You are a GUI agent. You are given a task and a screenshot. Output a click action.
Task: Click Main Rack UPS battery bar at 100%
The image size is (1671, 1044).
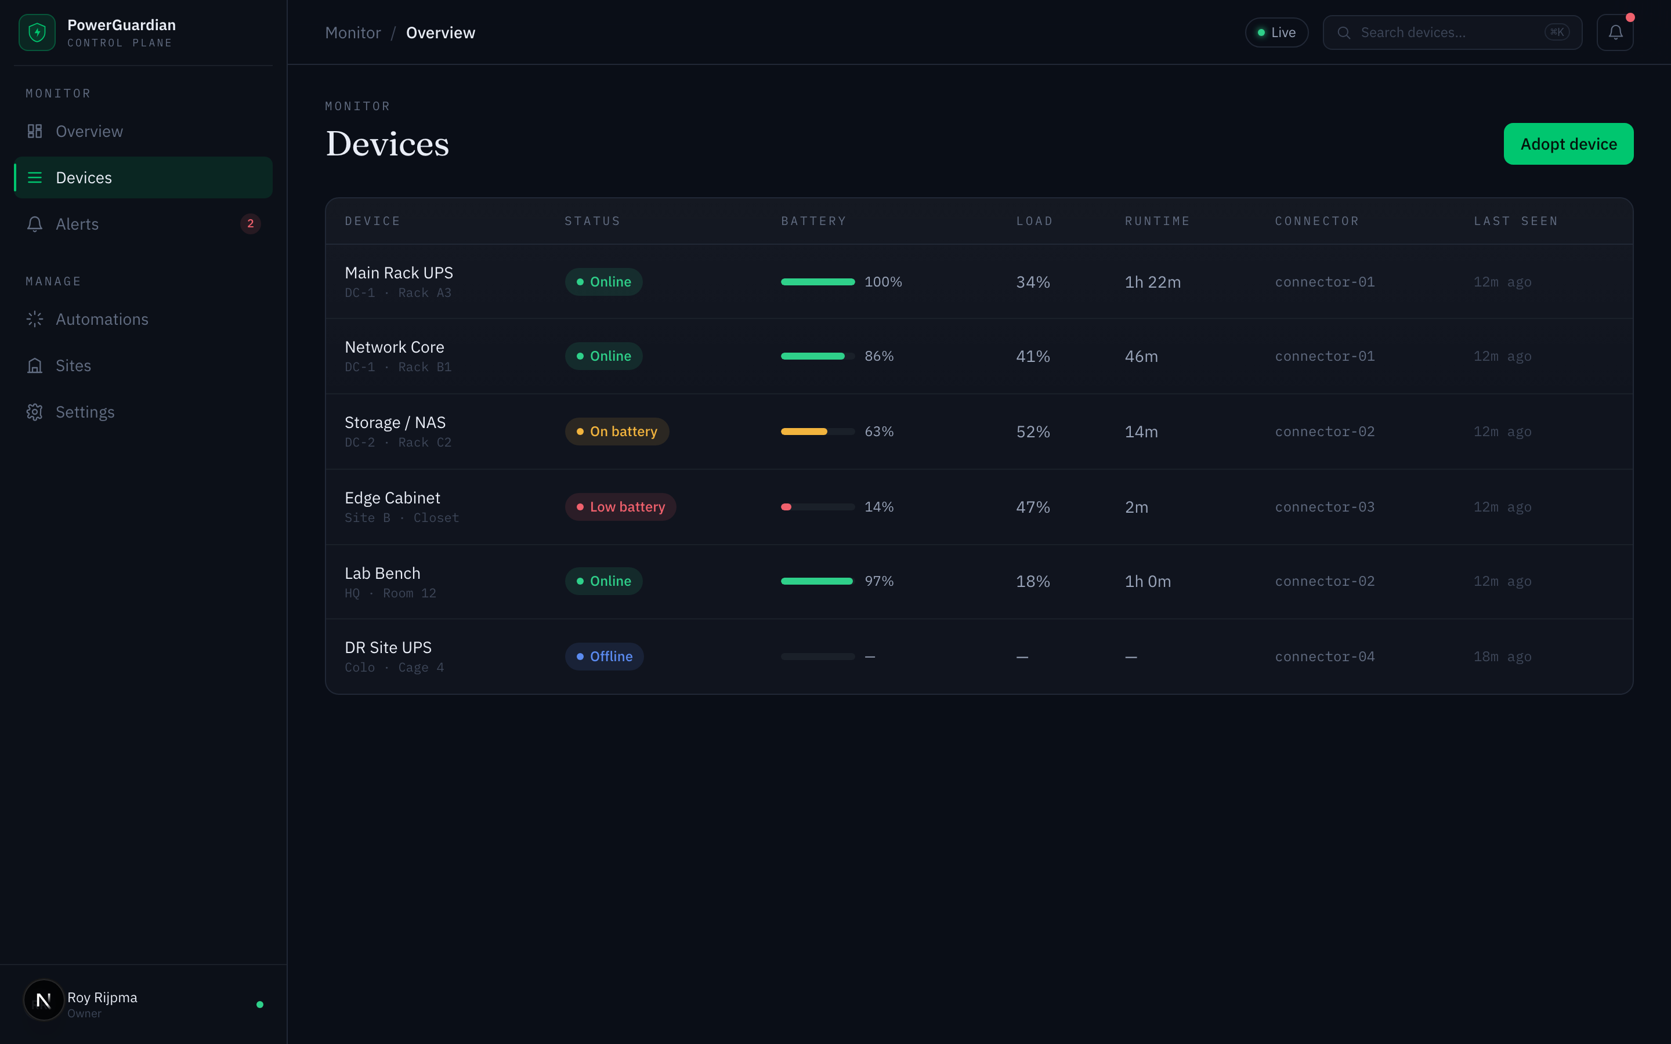pos(818,282)
